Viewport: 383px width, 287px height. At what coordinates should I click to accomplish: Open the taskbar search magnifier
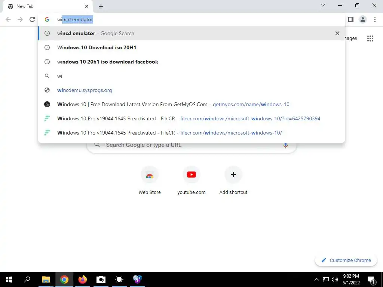pos(27,280)
